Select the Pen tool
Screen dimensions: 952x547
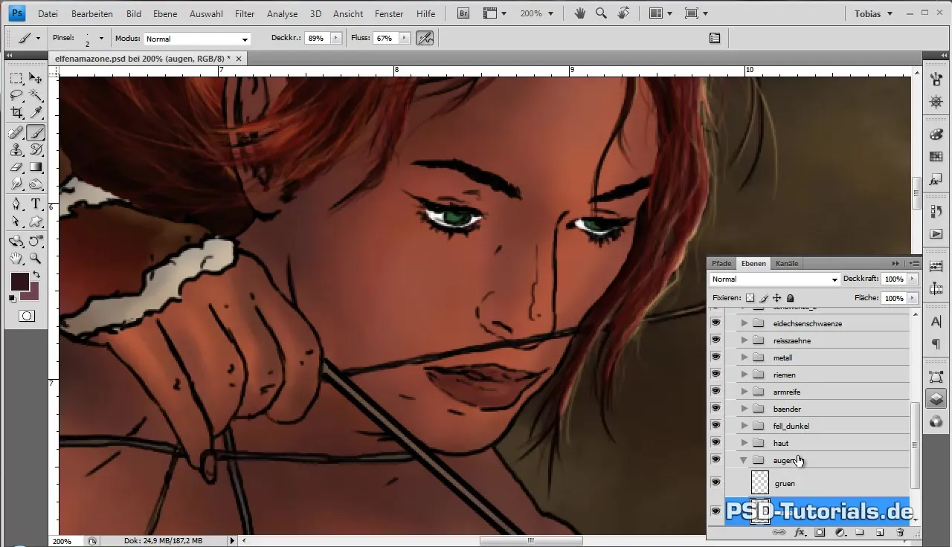click(x=16, y=204)
